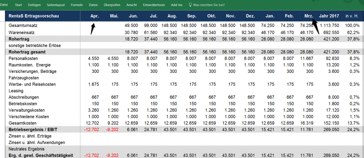Click the 'Rohertrag gesamt' row label
The image size is (364, 158).
point(27,52)
